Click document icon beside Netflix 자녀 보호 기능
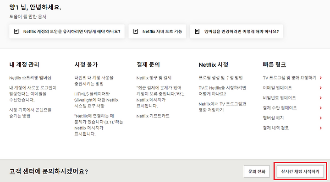The height and width of the screenshot is (182, 330). [136, 32]
